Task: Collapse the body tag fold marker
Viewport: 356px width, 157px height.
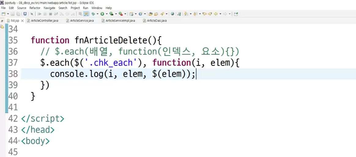Action: [x=19, y=141]
